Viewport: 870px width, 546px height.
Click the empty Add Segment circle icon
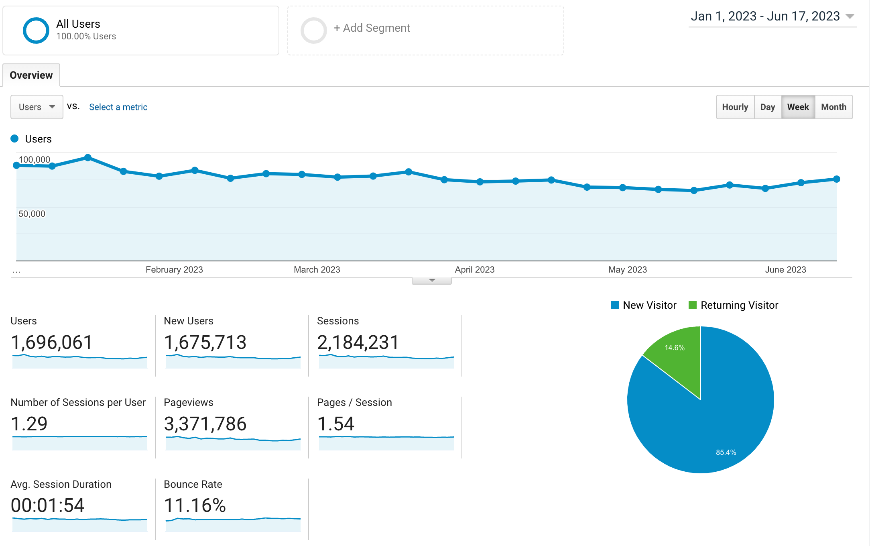pos(313,31)
